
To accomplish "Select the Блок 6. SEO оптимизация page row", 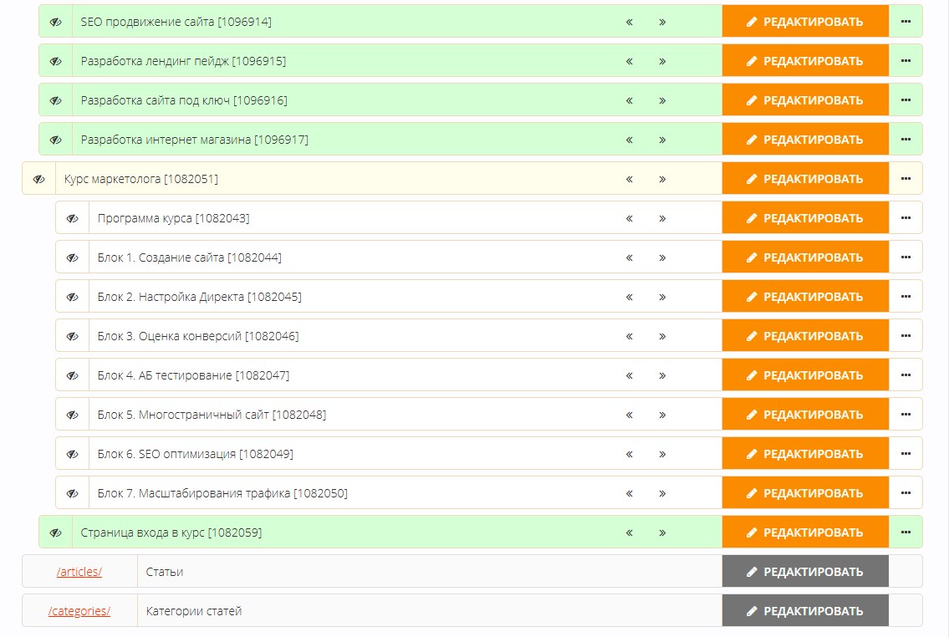I will coord(489,454).
